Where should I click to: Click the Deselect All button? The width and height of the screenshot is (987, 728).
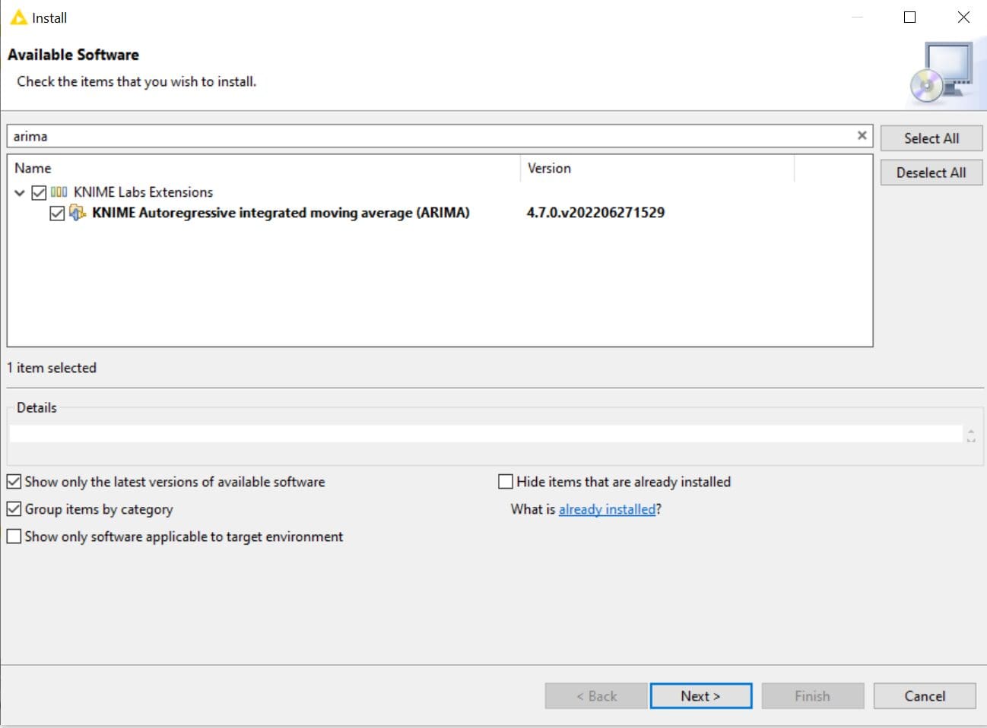point(931,173)
